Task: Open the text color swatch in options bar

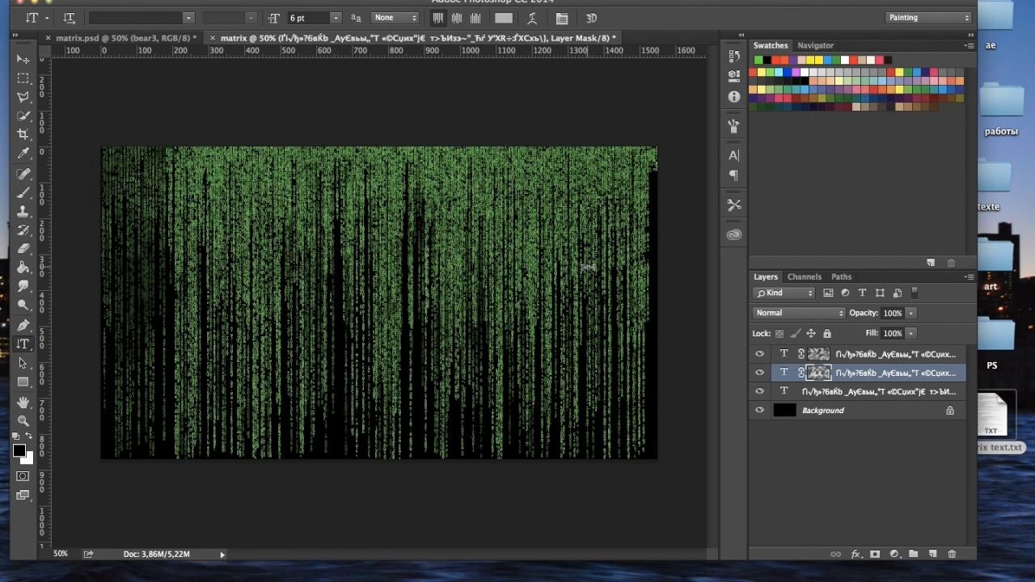Action: 504,18
